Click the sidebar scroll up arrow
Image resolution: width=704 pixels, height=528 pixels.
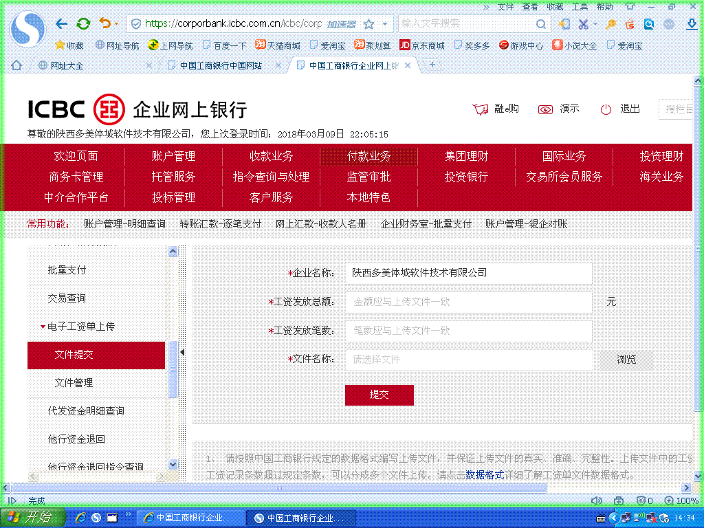click(x=173, y=251)
